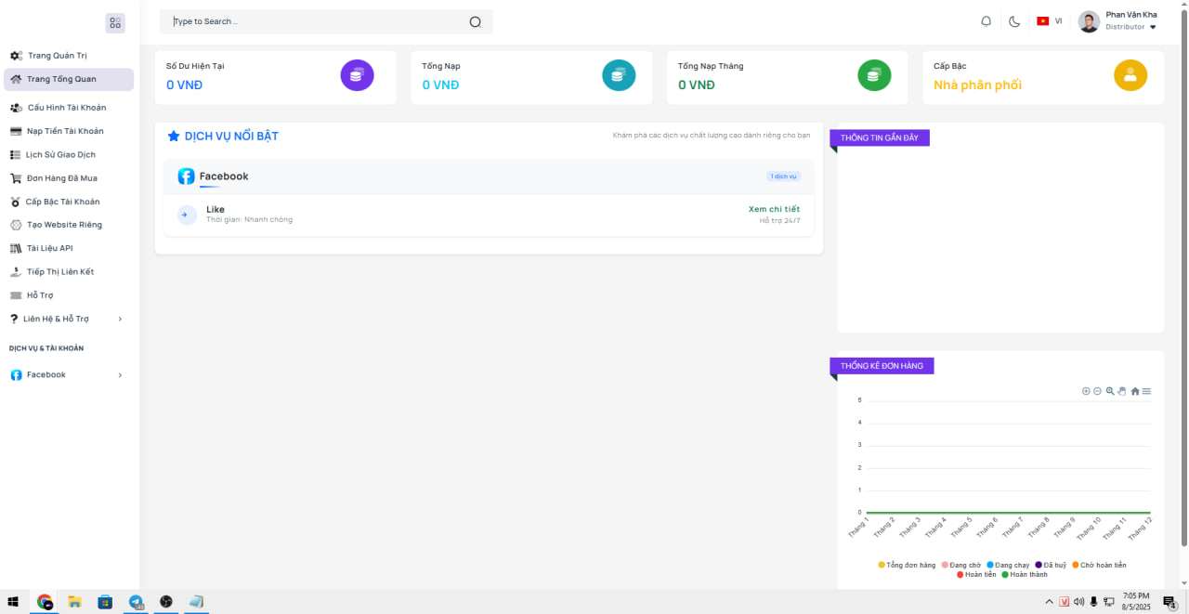The height and width of the screenshot is (614, 1189).
Task: Open the VI language selector
Action: click(1049, 21)
